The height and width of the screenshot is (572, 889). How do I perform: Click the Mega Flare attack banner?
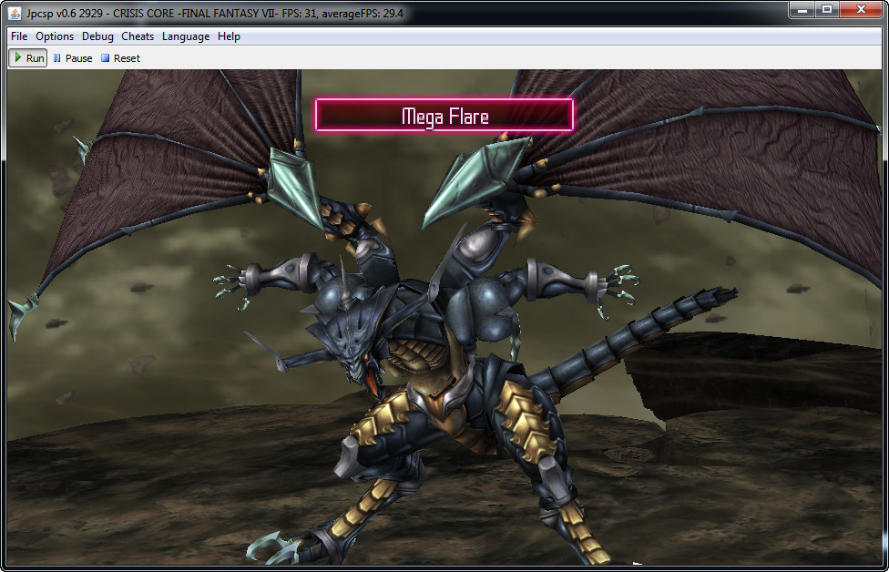pyautogui.click(x=444, y=116)
